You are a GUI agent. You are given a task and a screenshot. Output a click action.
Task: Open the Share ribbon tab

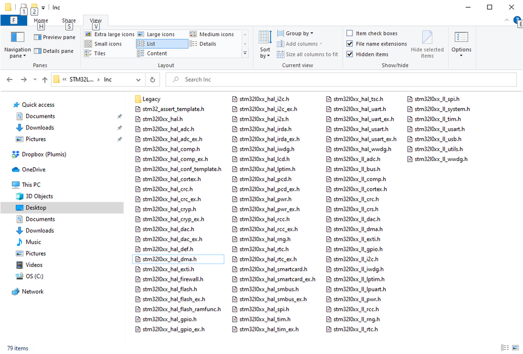[x=69, y=20]
